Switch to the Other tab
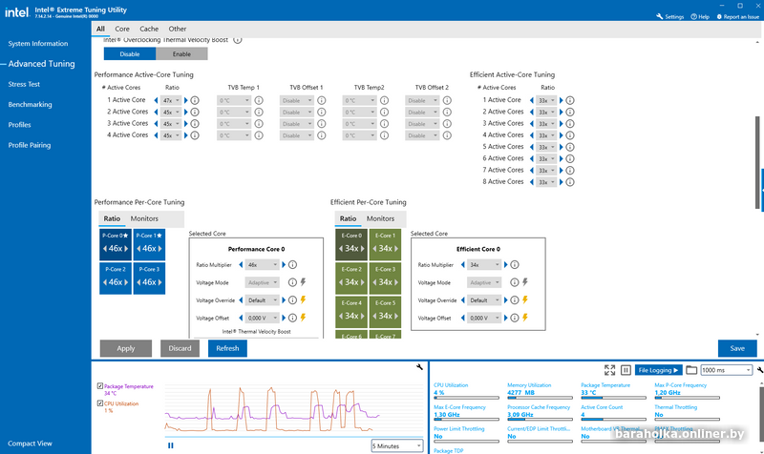 [178, 29]
